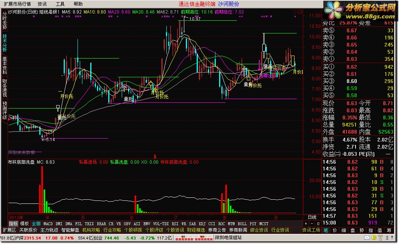Switch to 技术分析 side tab
Image resolution: width=399 pixels, height=244 pixels.
point(4,43)
